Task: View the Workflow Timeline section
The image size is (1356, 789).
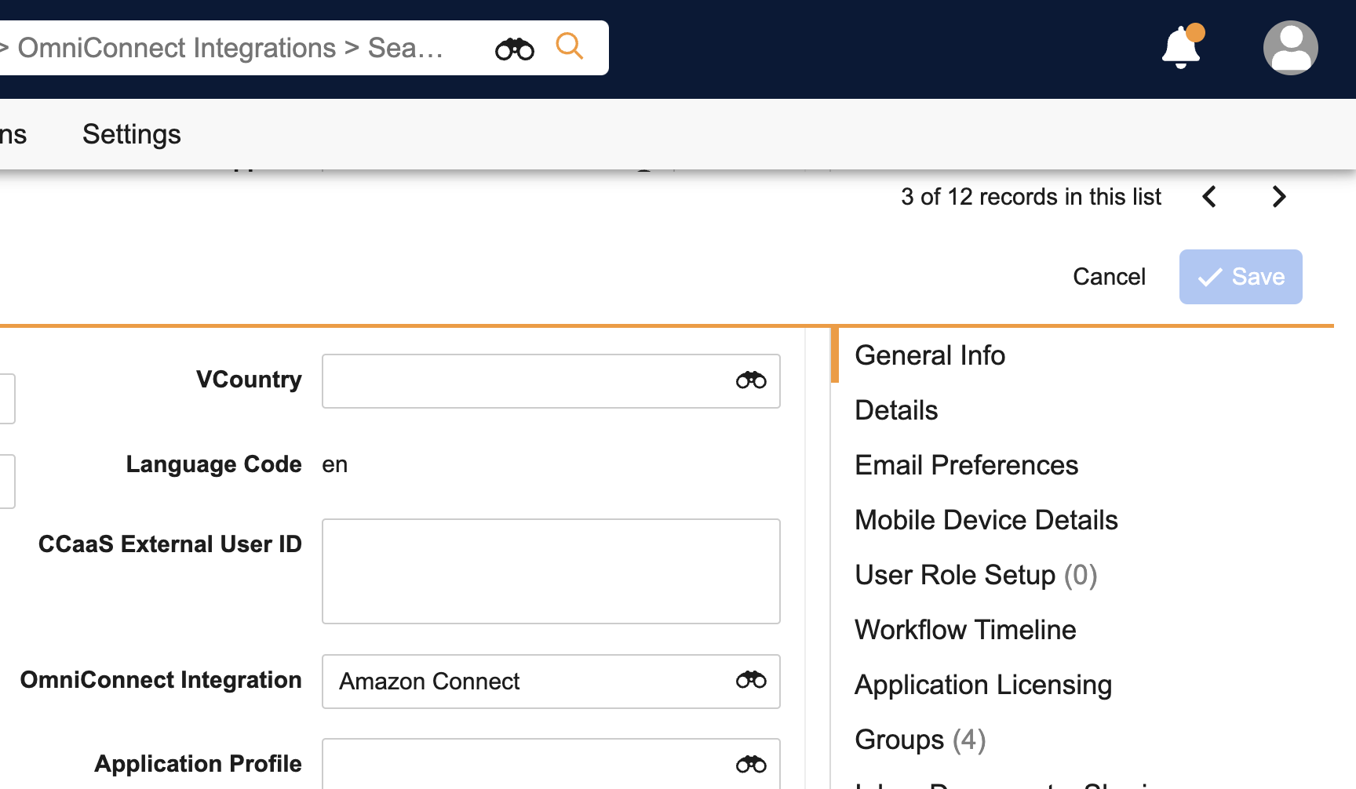Action: click(x=966, y=630)
